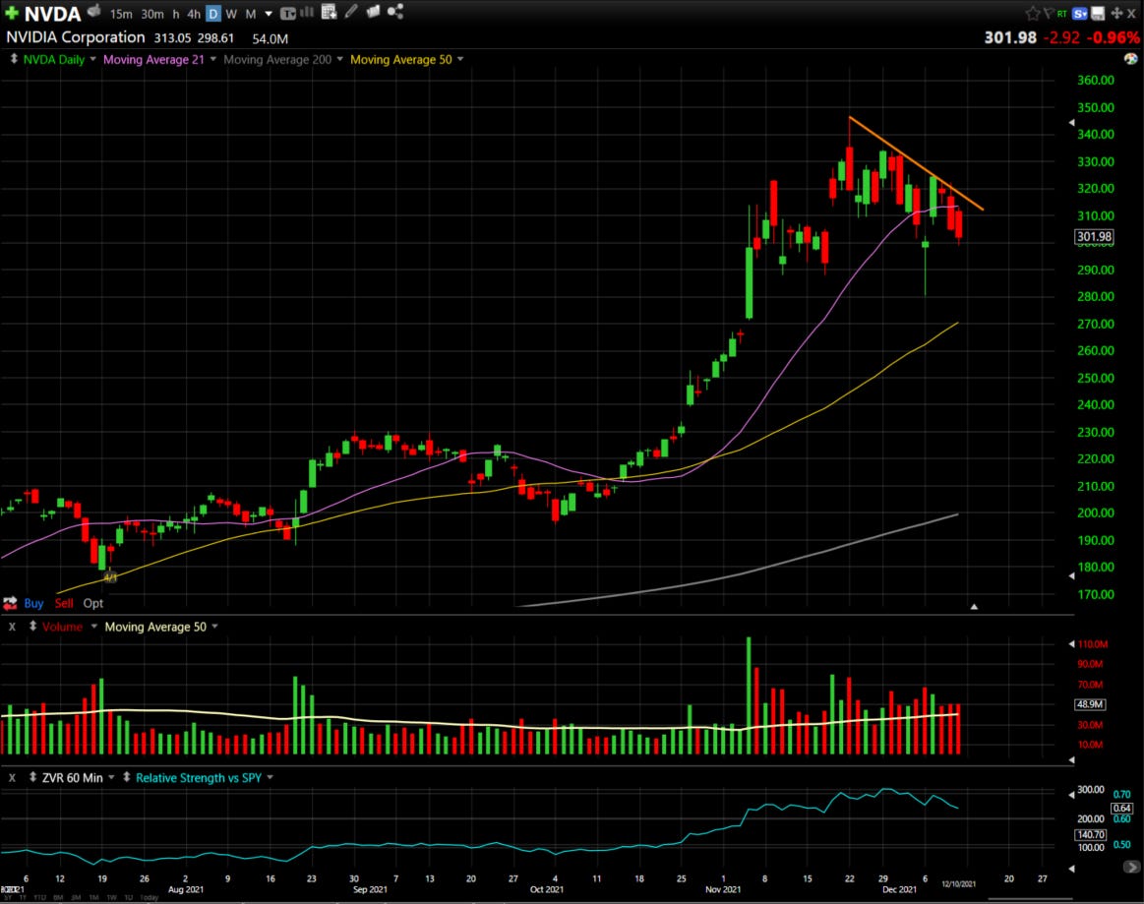Image resolution: width=1144 pixels, height=904 pixels.
Task: Open the ZVR 60 Min dropdown
Action: pyautogui.click(x=111, y=778)
